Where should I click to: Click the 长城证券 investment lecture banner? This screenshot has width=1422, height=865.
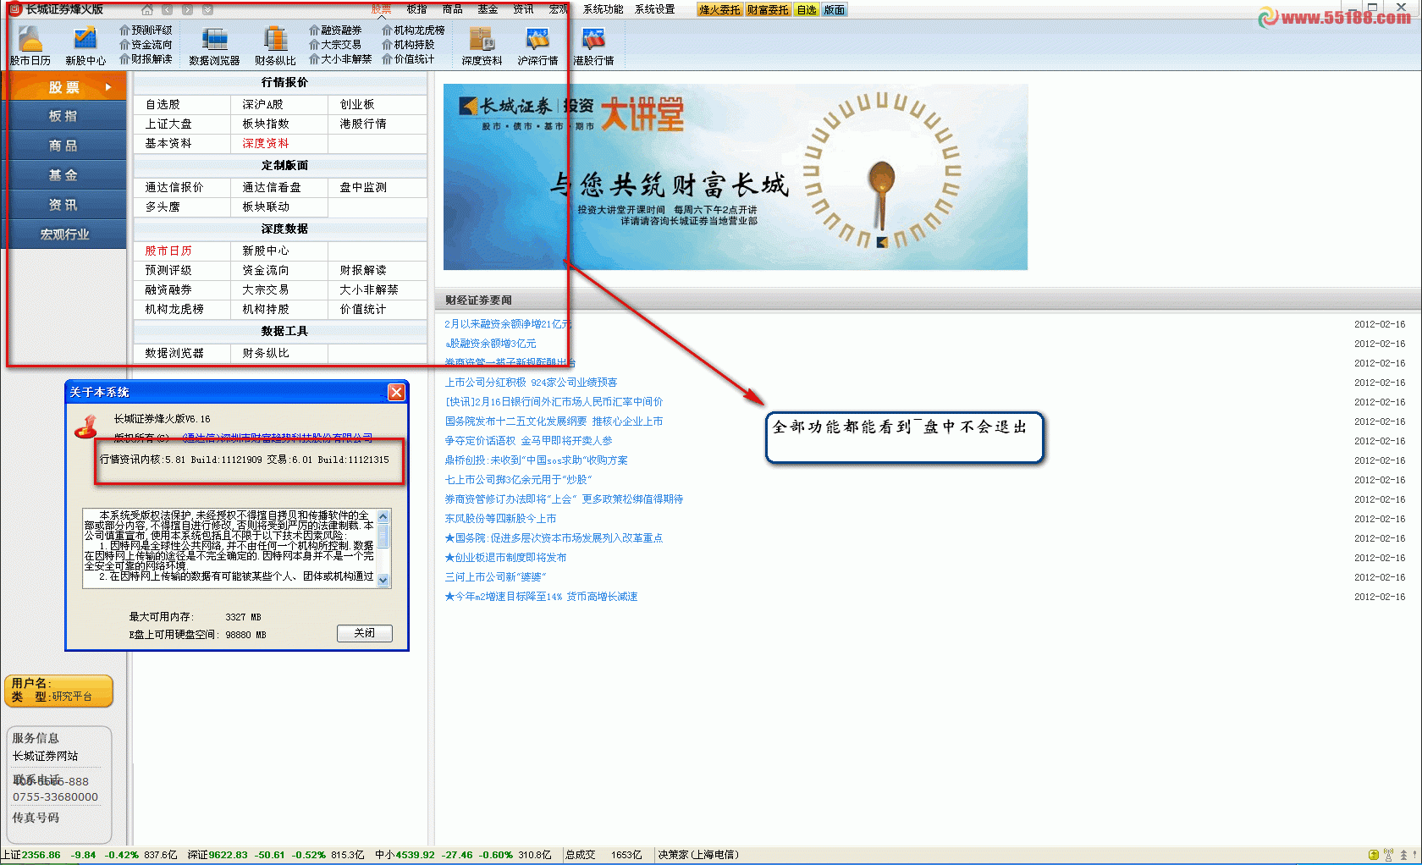736,177
